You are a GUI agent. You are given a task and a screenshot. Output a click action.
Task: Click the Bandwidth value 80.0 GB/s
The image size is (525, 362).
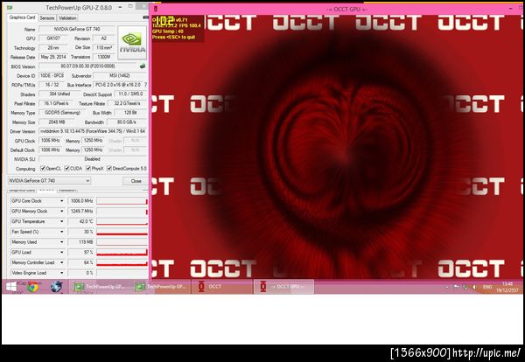[125, 122]
